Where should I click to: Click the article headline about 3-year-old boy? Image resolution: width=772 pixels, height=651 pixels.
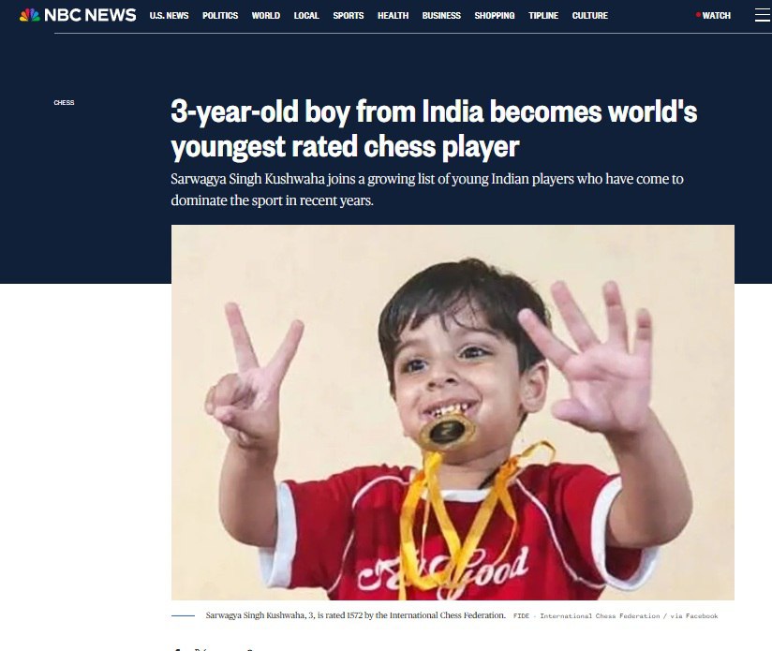(x=433, y=129)
